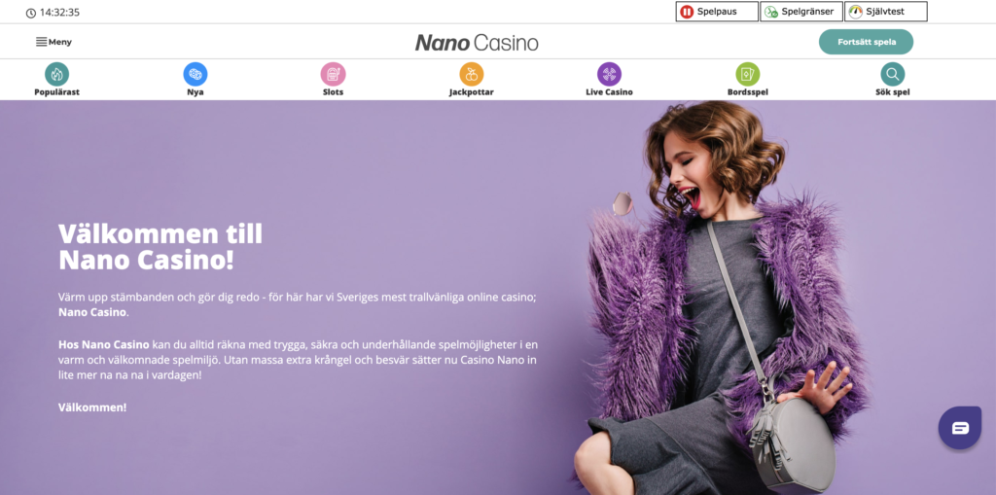Click the Nano Casino logo
This screenshot has height=495, width=996.
tap(477, 43)
